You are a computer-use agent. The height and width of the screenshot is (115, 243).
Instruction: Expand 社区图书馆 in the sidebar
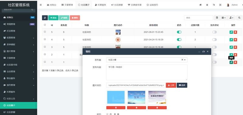(19, 65)
